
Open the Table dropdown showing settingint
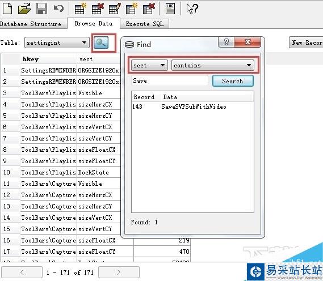pos(57,42)
